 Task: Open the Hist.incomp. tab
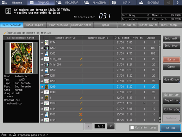point(170,25)
